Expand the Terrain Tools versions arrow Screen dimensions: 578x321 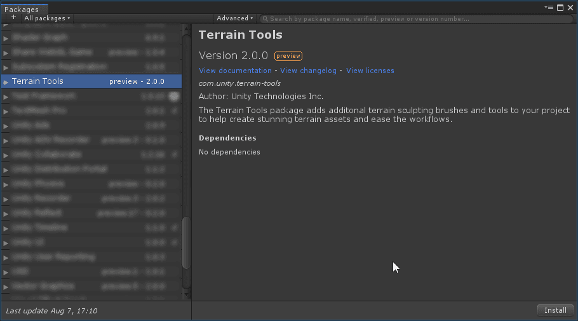click(6, 82)
